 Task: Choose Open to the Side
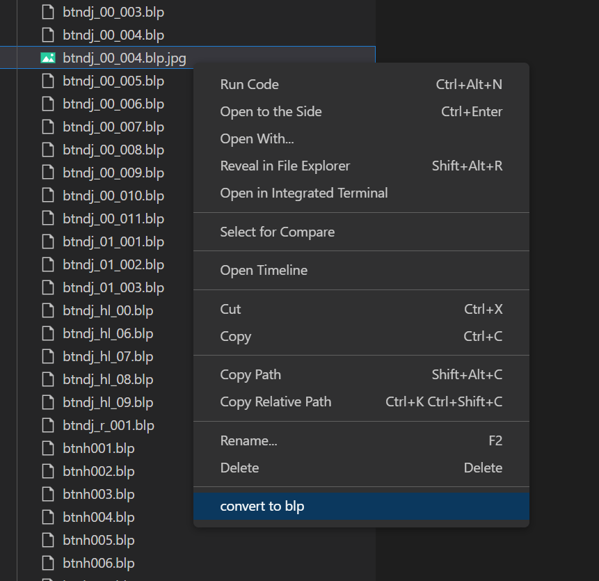click(361, 111)
